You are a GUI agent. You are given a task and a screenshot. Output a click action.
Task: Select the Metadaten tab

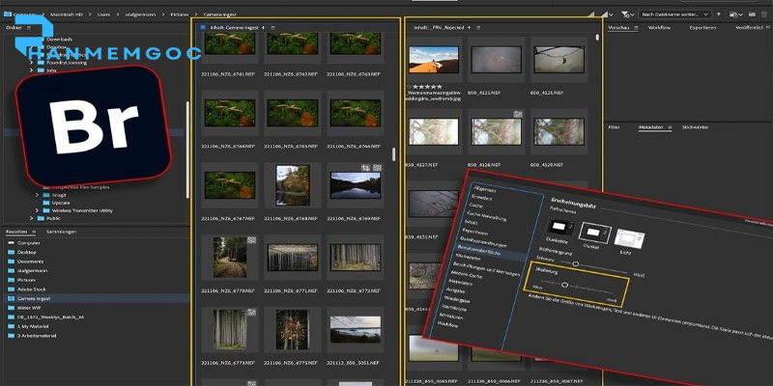651,127
